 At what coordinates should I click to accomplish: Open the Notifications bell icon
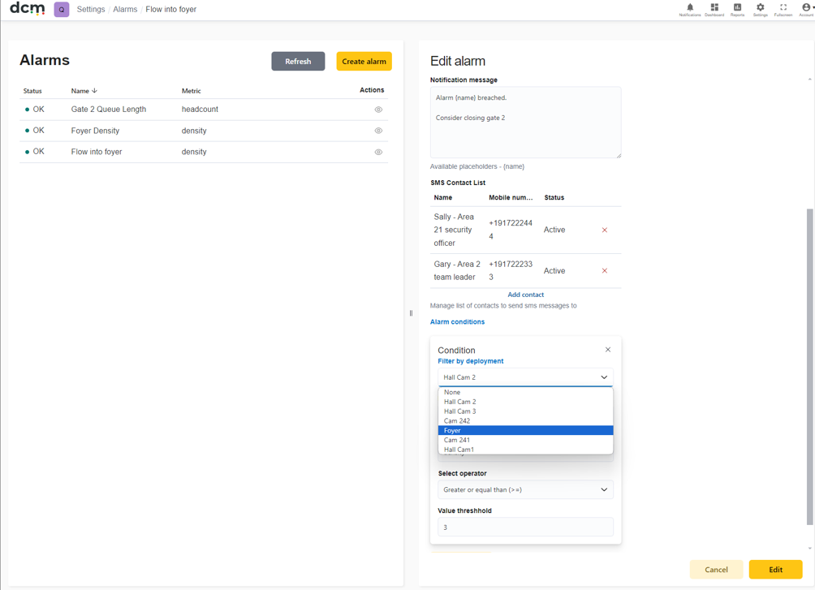(x=690, y=9)
